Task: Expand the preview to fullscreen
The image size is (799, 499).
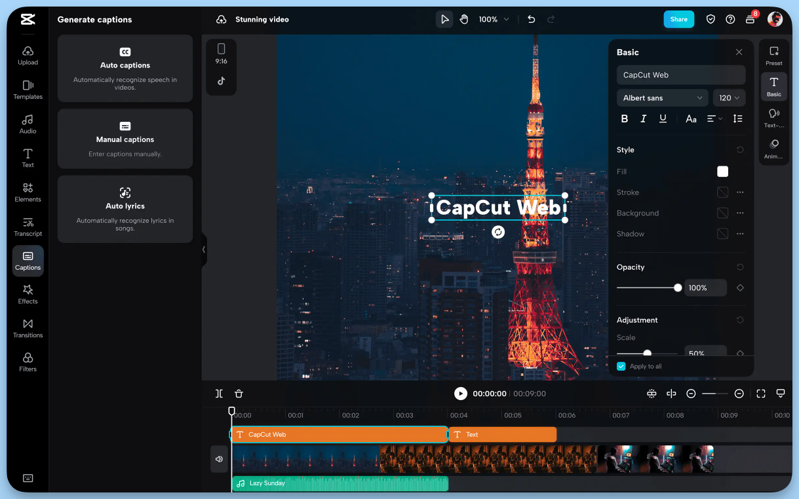Action: pos(760,394)
